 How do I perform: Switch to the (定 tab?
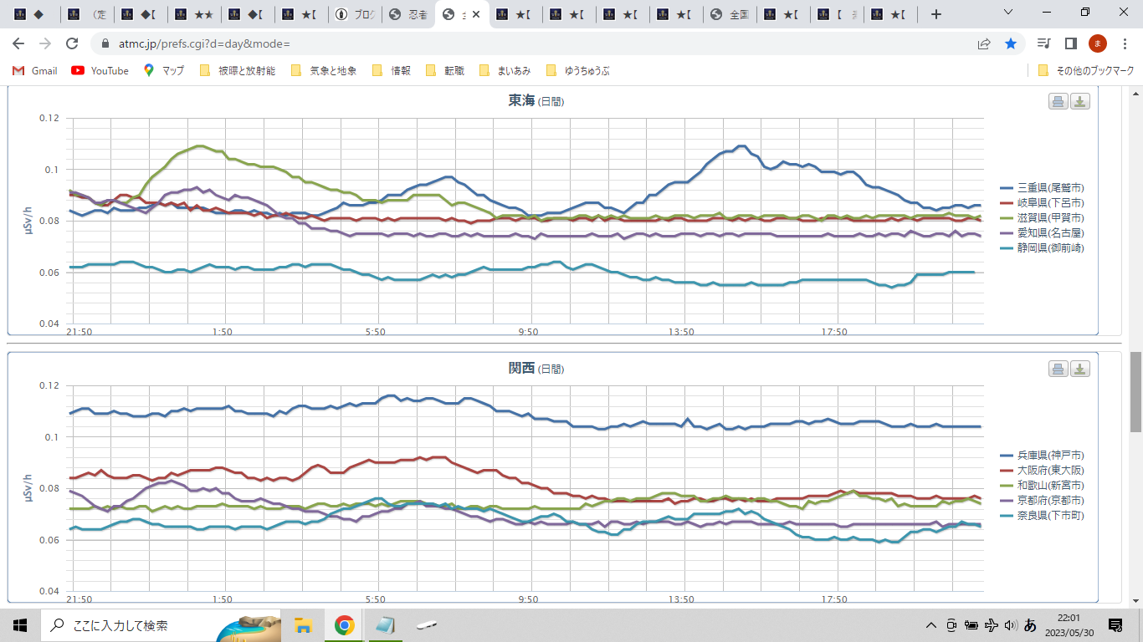tap(88, 14)
